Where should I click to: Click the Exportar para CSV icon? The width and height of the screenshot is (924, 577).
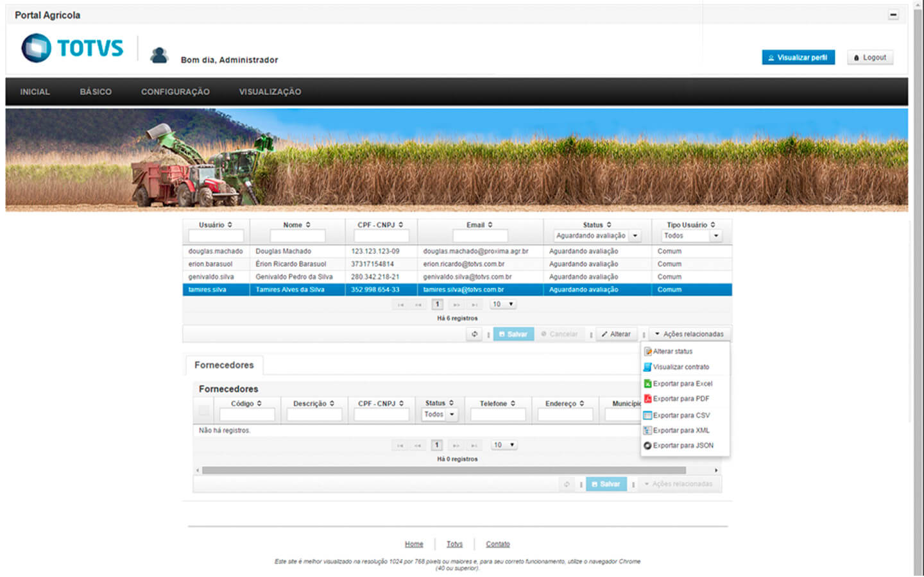coord(647,415)
